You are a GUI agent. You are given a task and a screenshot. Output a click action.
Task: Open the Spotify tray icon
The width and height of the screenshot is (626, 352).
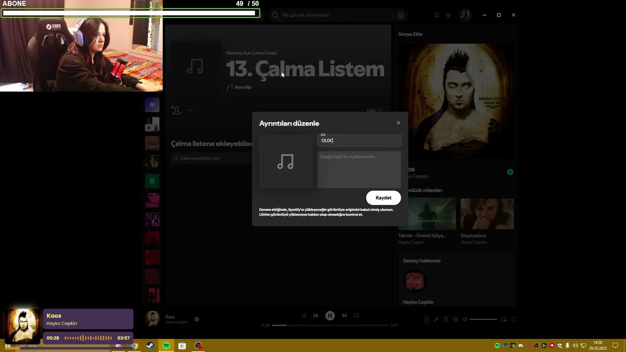[x=497, y=346]
